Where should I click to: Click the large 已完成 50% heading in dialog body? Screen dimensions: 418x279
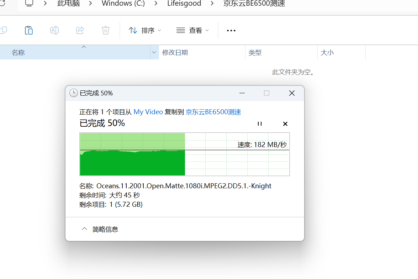click(102, 123)
